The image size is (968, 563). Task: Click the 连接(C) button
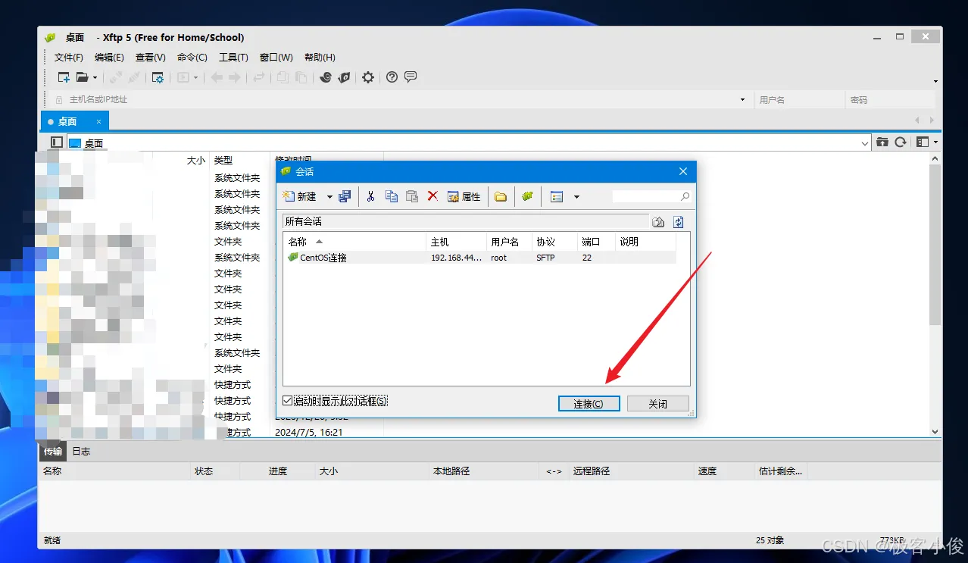point(589,404)
